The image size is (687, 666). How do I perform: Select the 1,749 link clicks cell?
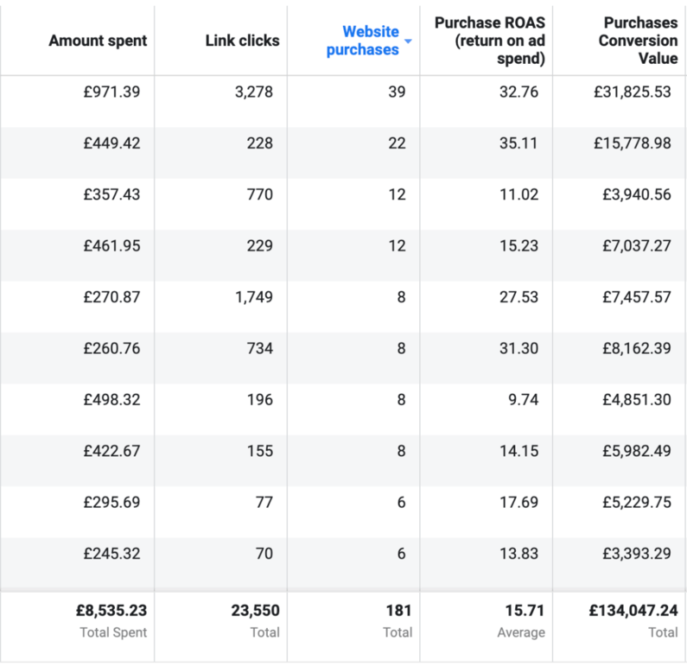click(x=252, y=297)
